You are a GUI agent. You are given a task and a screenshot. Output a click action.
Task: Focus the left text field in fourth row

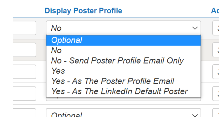coord(24,93)
